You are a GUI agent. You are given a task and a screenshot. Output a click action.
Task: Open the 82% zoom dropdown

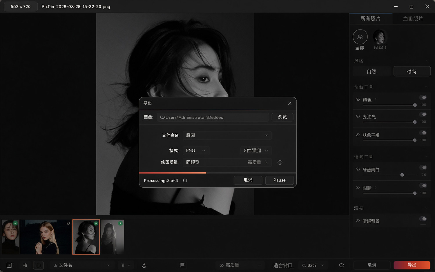pos(313,265)
